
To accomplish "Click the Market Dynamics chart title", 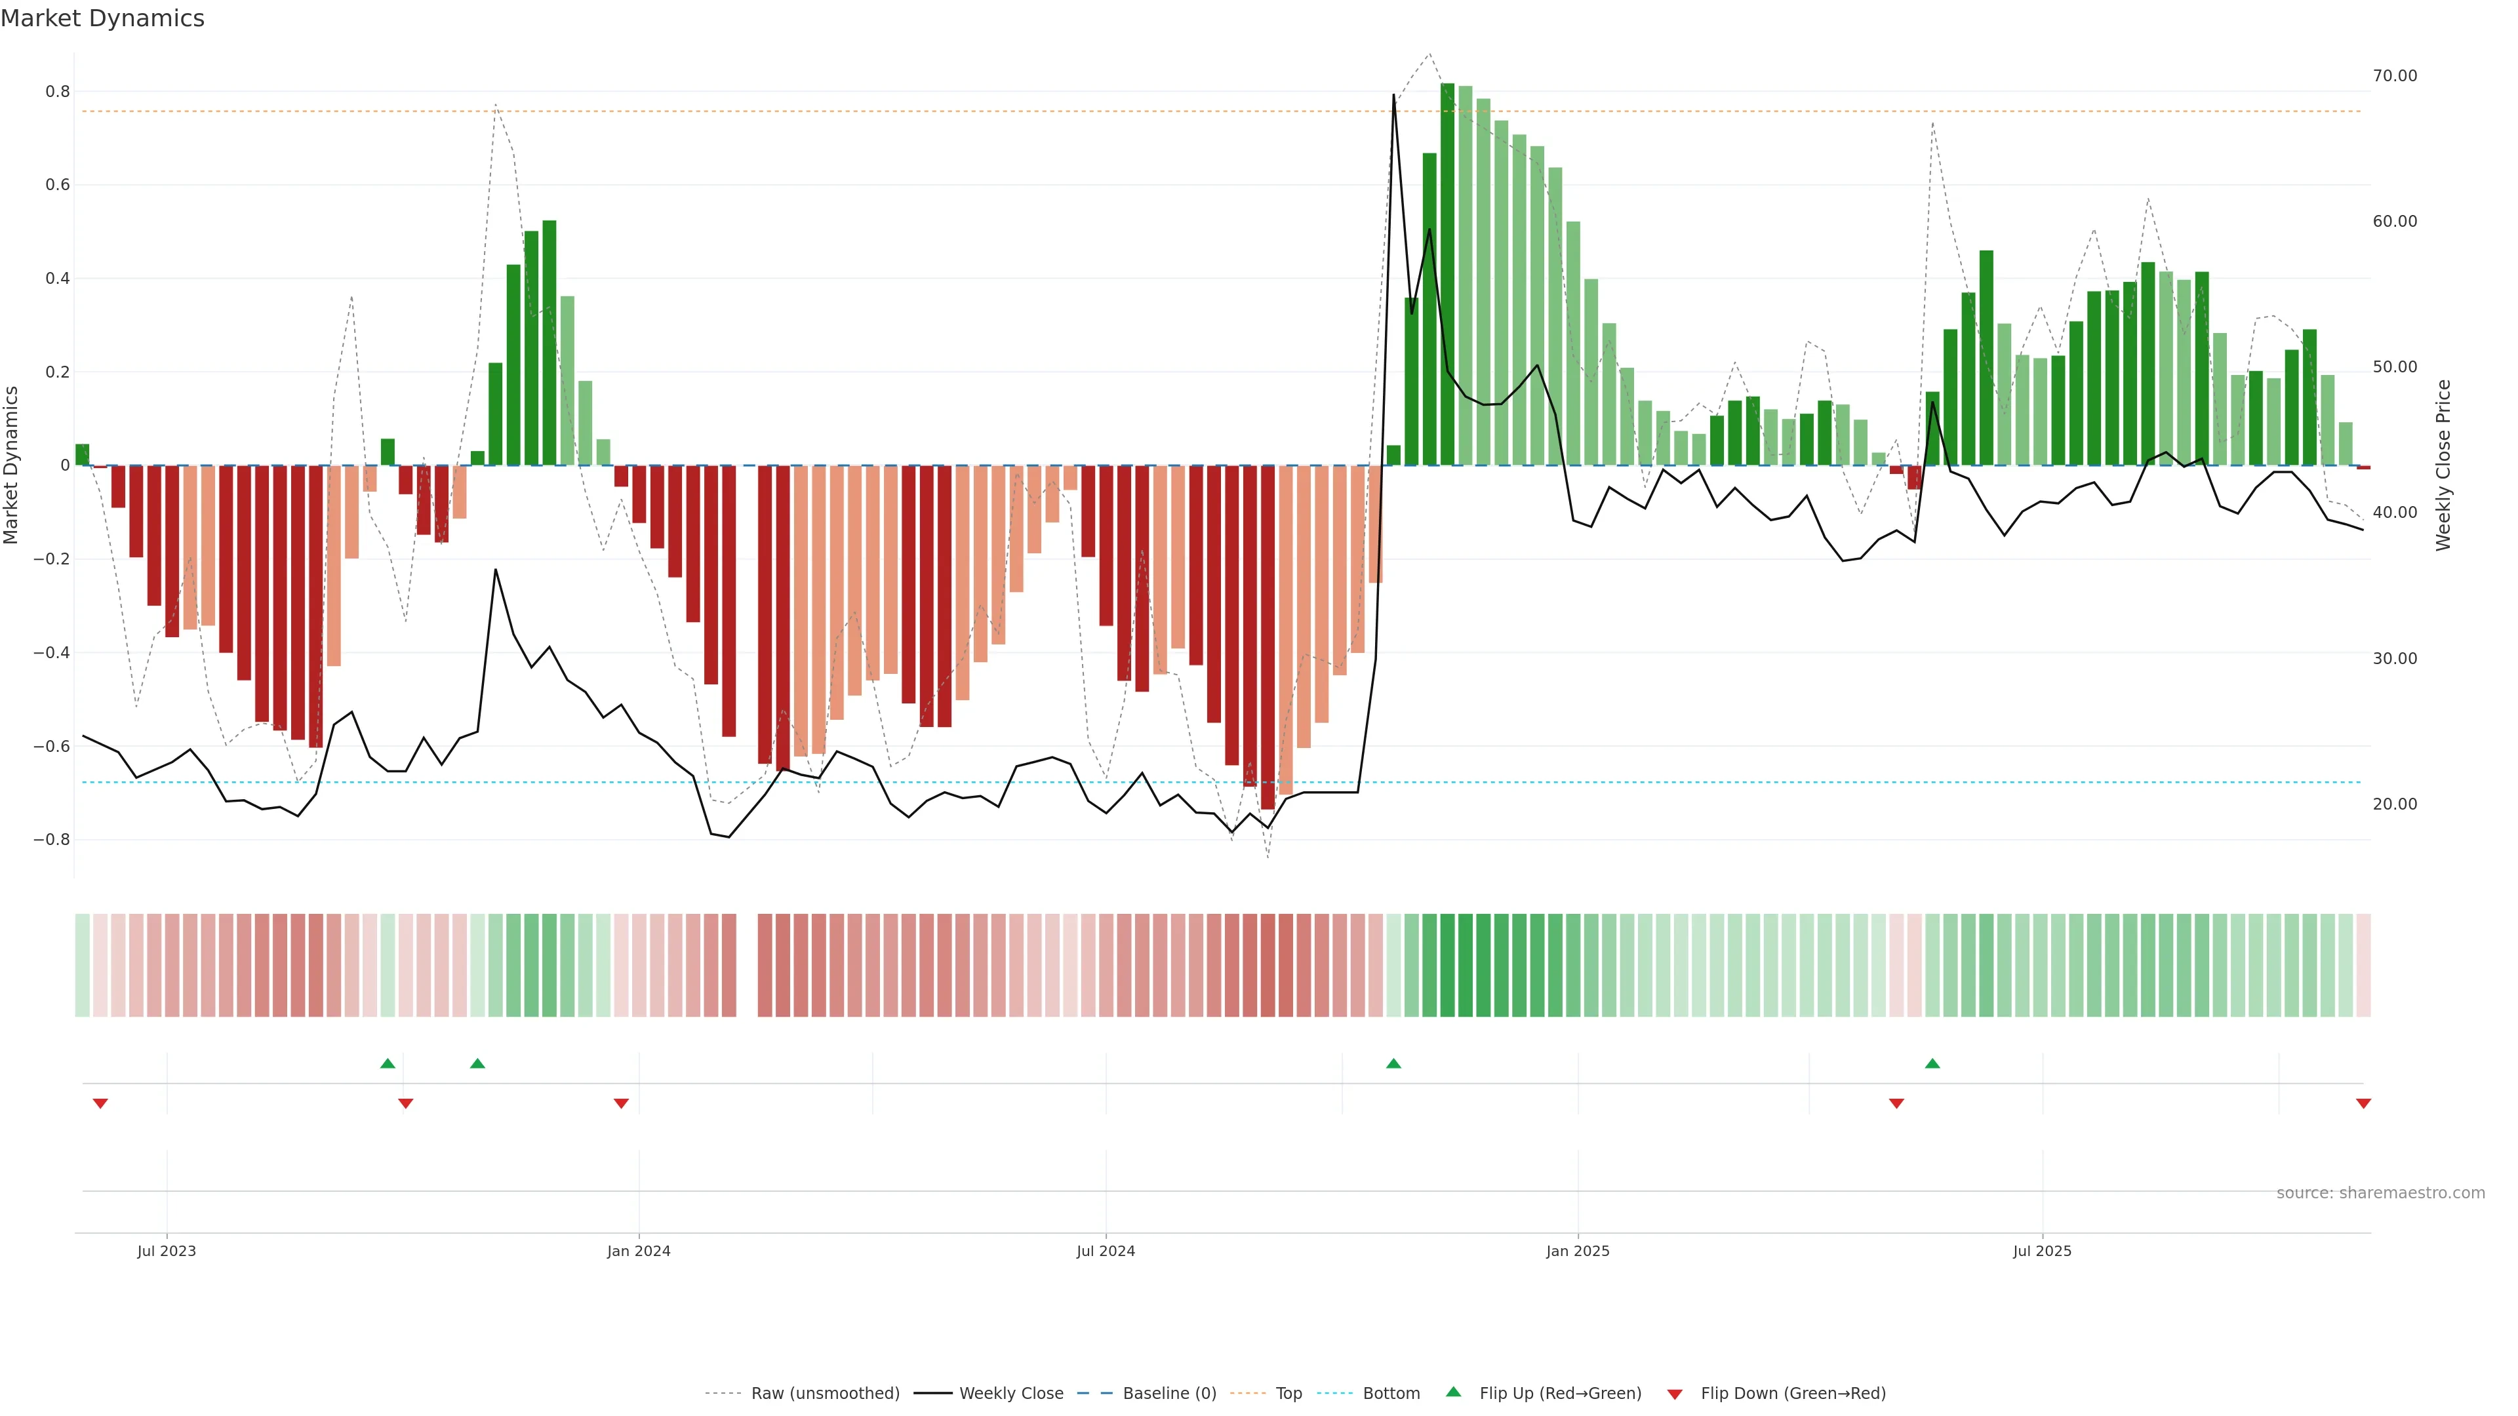I will [x=103, y=18].
